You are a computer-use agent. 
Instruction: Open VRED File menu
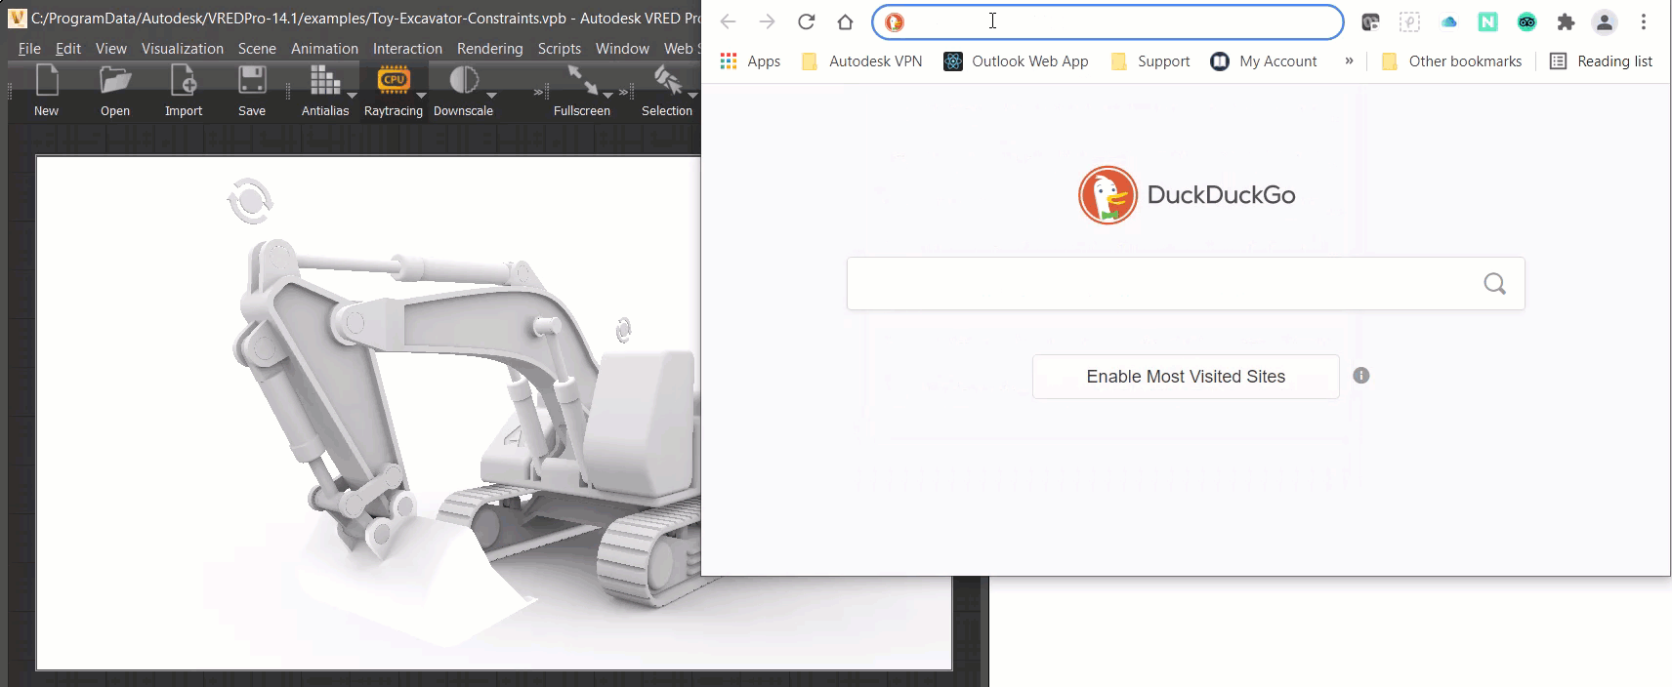click(29, 48)
